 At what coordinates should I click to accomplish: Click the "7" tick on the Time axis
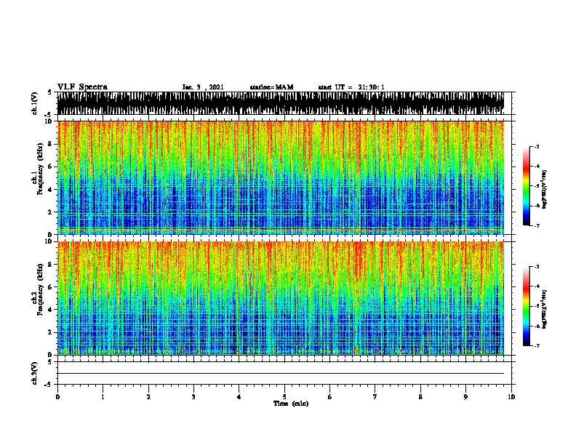pyautogui.click(x=375, y=397)
